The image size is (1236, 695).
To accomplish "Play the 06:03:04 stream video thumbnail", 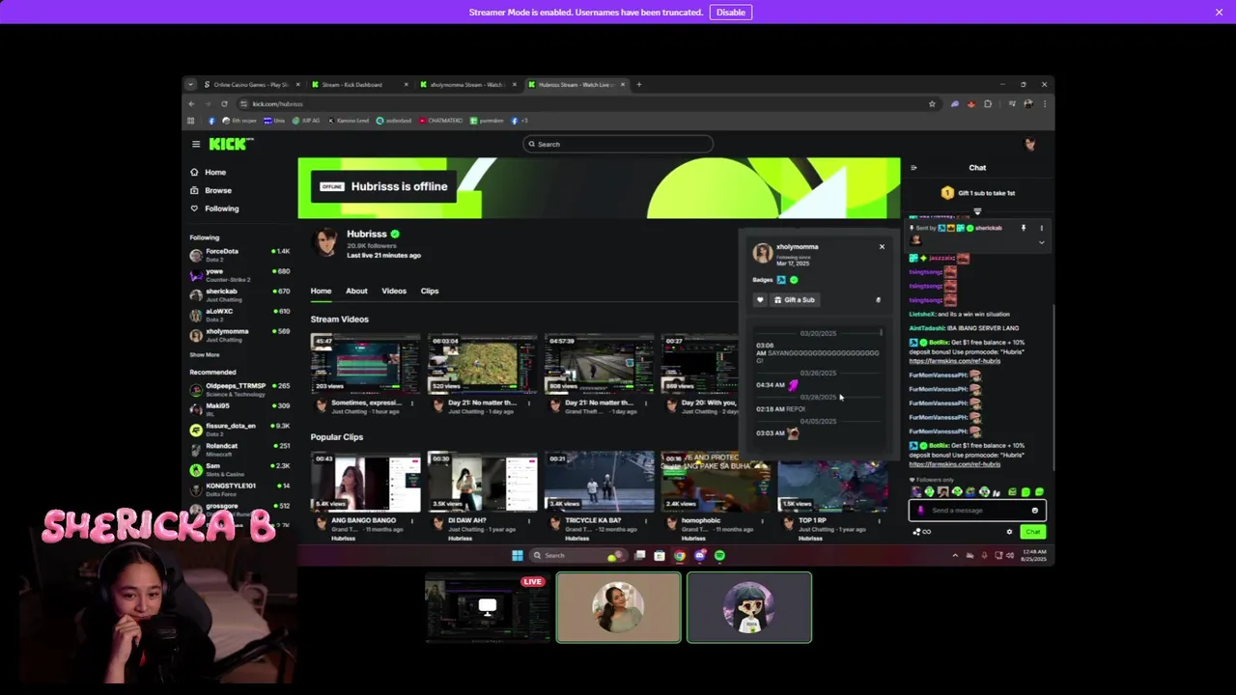I will pyautogui.click(x=482, y=364).
